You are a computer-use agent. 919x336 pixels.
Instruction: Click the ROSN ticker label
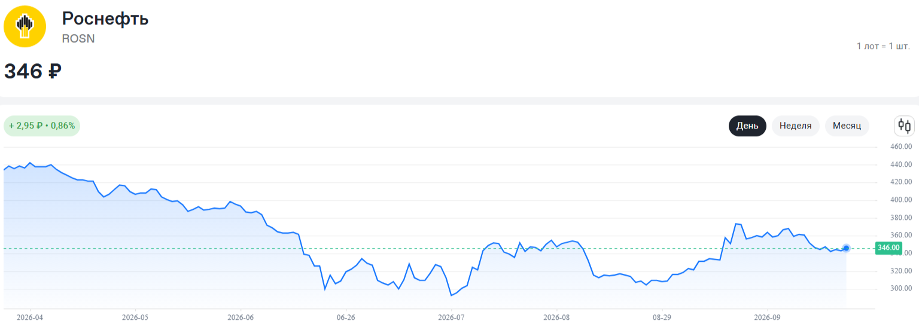78,39
